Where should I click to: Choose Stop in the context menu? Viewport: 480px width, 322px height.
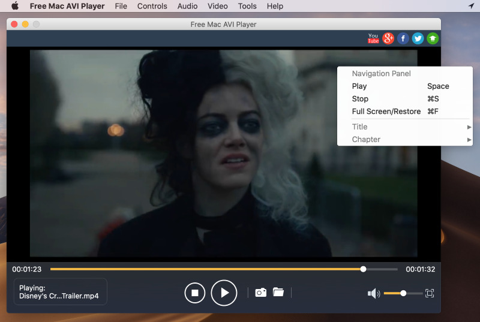[x=404, y=99]
